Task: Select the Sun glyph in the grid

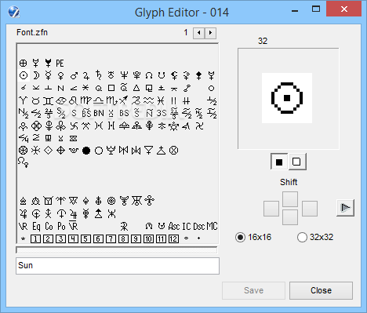Action: coord(24,75)
